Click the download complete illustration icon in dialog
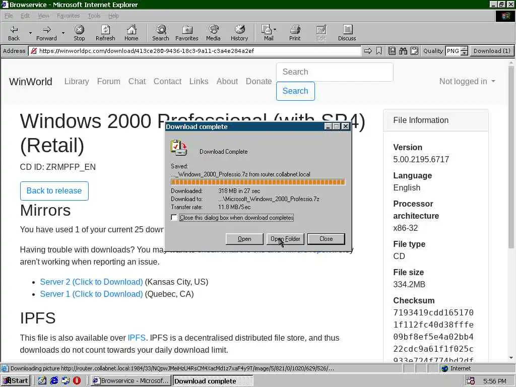This screenshot has height=387, width=516. pos(179,148)
